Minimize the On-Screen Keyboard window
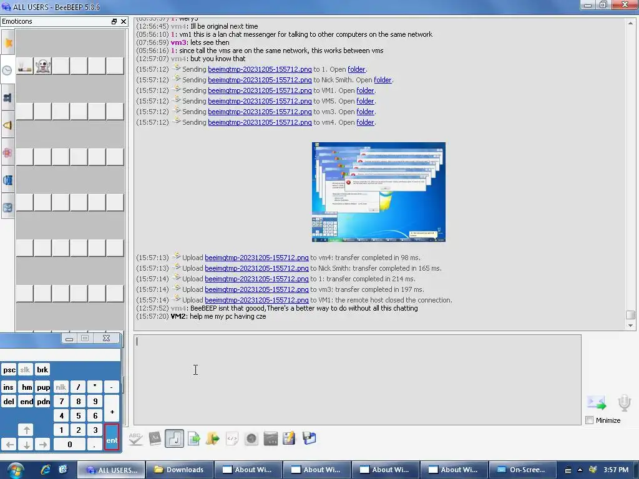This screenshot has height=479, width=639. (x=69, y=338)
